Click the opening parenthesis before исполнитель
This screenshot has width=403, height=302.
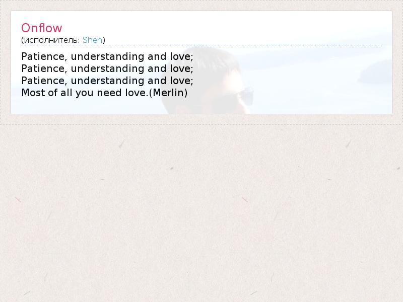click(22, 40)
